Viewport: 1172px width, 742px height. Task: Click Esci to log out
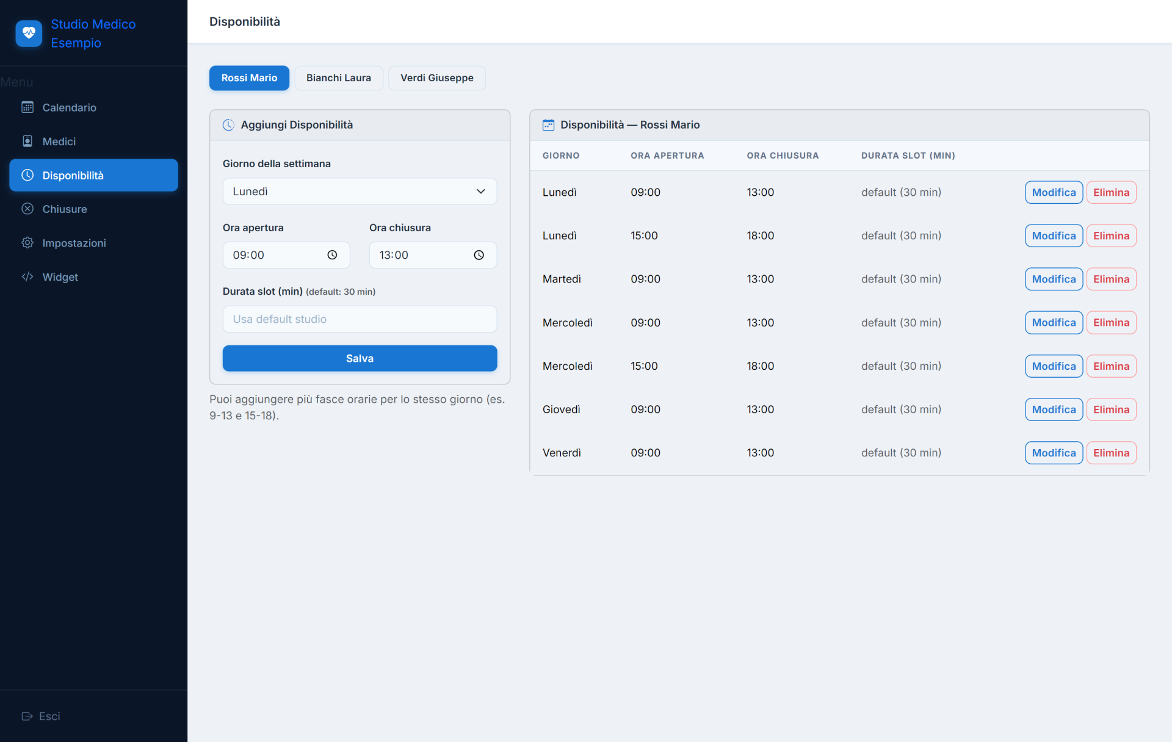tap(41, 716)
